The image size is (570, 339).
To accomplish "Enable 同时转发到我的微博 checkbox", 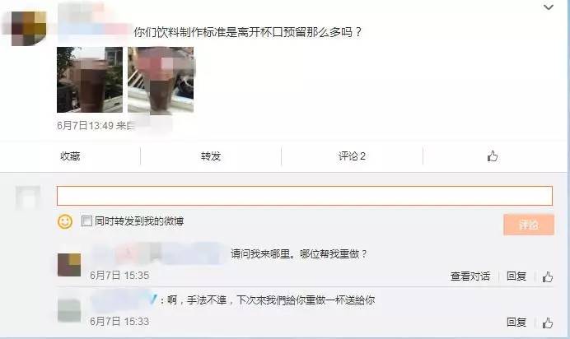I will click(x=86, y=221).
